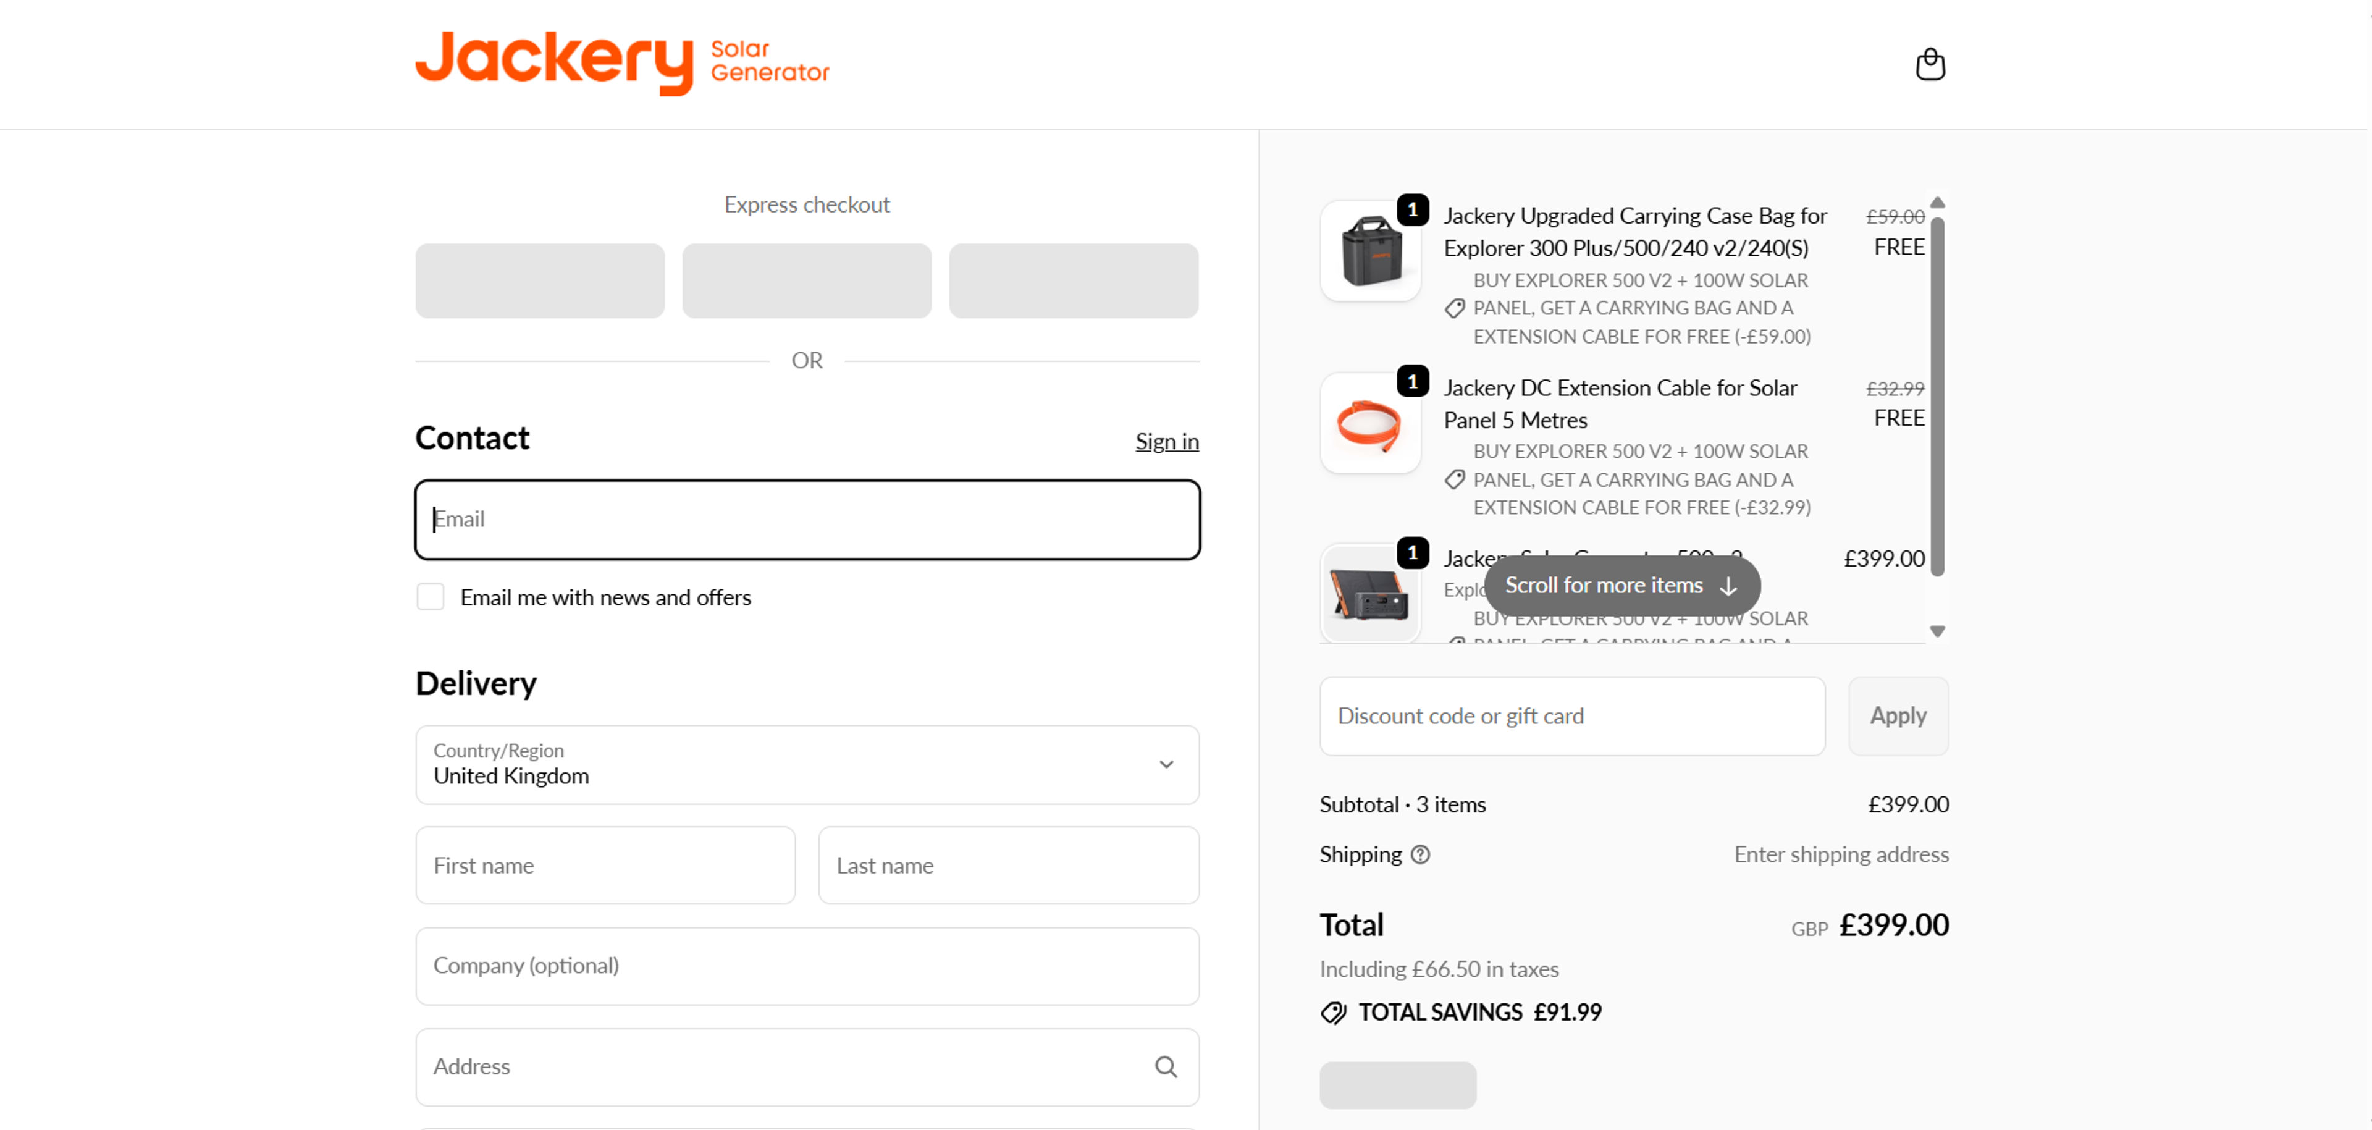This screenshot has width=2372, height=1130.
Task: Enable Email me with news and offers
Action: 430,597
